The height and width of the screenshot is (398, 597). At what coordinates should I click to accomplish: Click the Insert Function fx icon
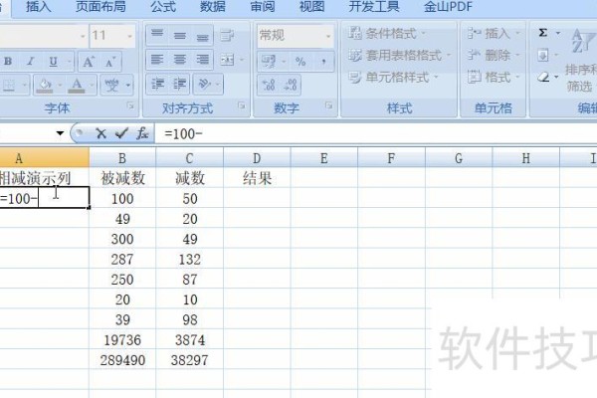click(142, 133)
